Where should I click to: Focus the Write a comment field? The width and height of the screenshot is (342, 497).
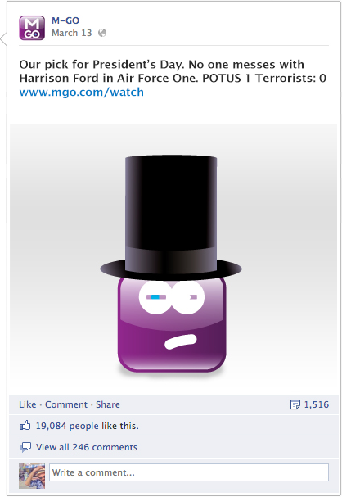[x=189, y=472]
